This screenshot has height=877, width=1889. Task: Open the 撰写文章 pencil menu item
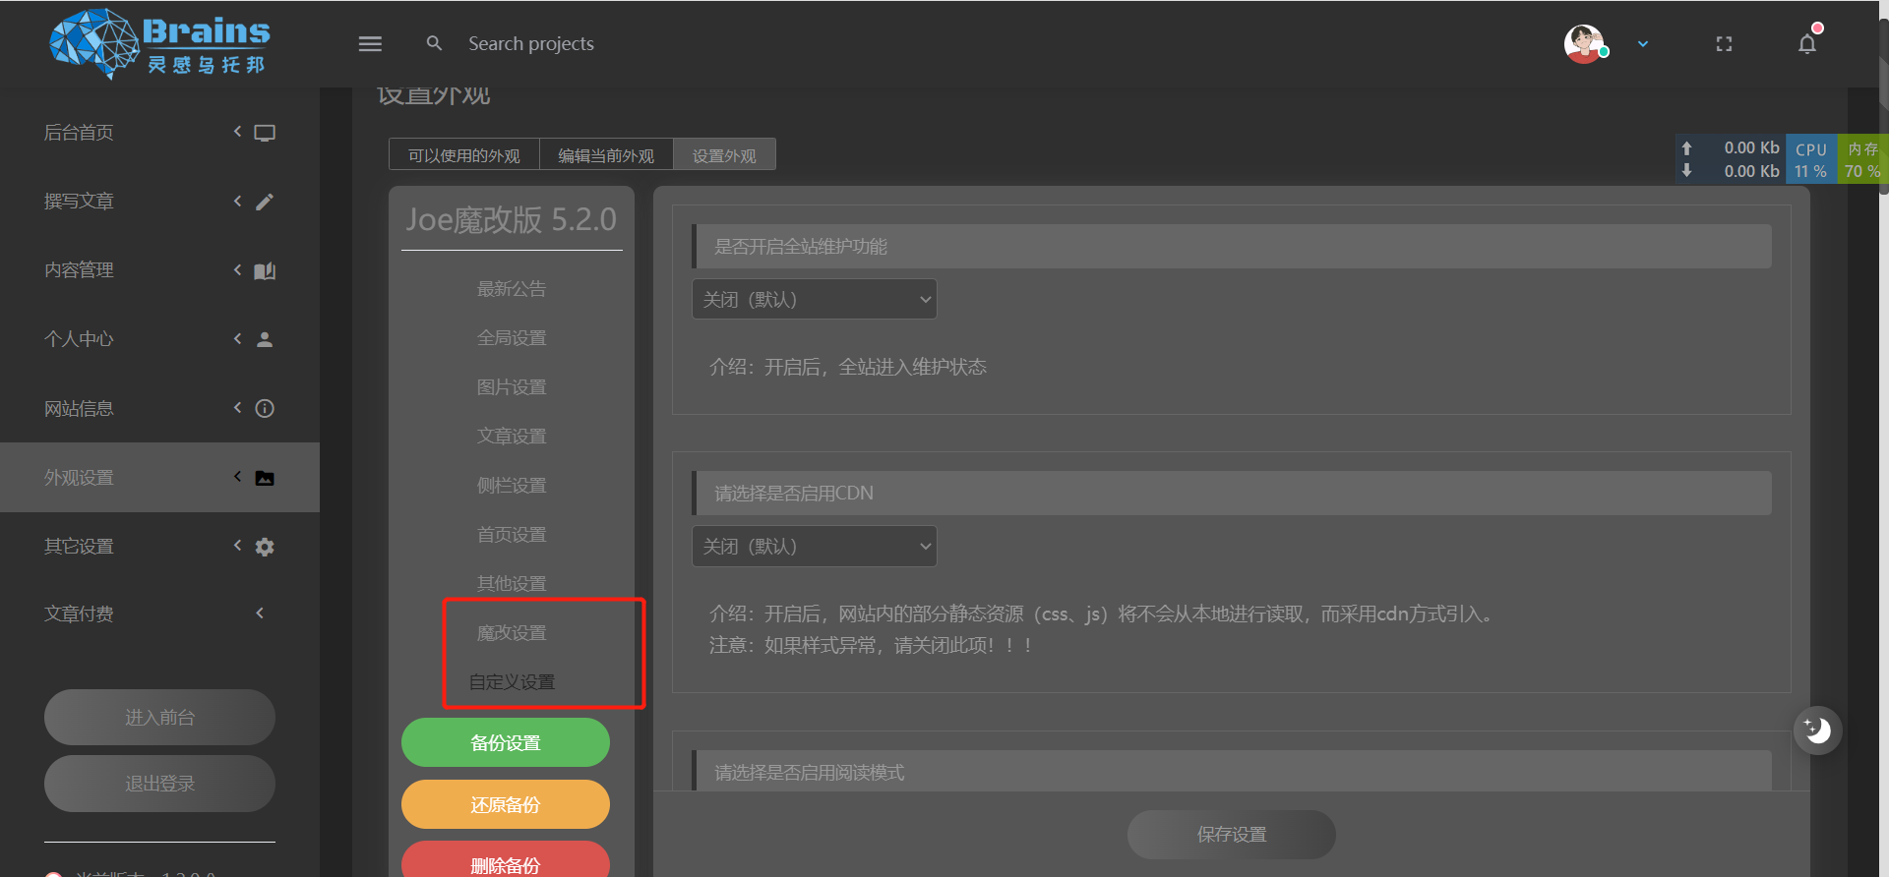tap(159, 202)
